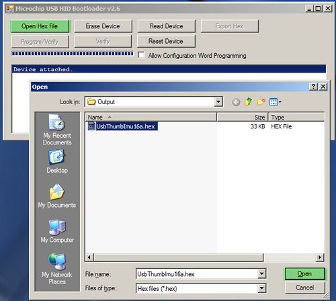
Task: Click inside the File name input field
Action: [197, 274]
